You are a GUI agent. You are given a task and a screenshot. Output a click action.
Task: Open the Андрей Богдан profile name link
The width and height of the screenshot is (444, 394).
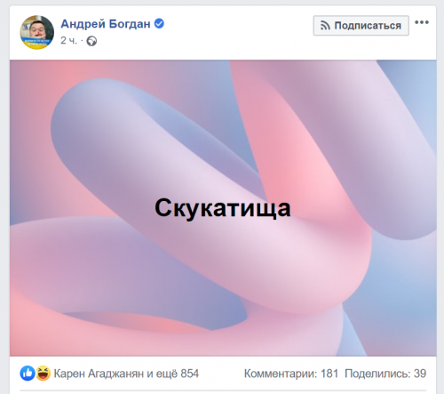click(106, 24)
